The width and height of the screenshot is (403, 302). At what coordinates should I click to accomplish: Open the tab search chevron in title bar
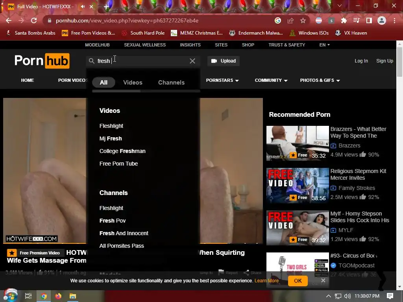[x=340, y=6]
